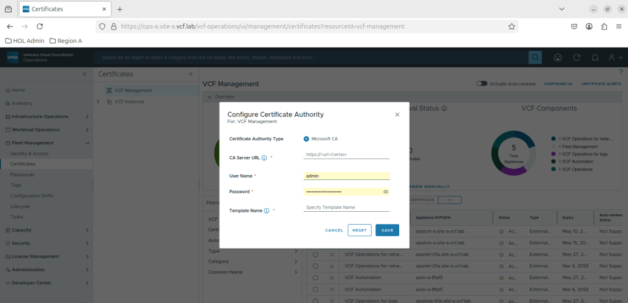The width and height of the screenshot is (628, 303).
Task: Sort by the Expiry column header
Action: tap(568, 218)
